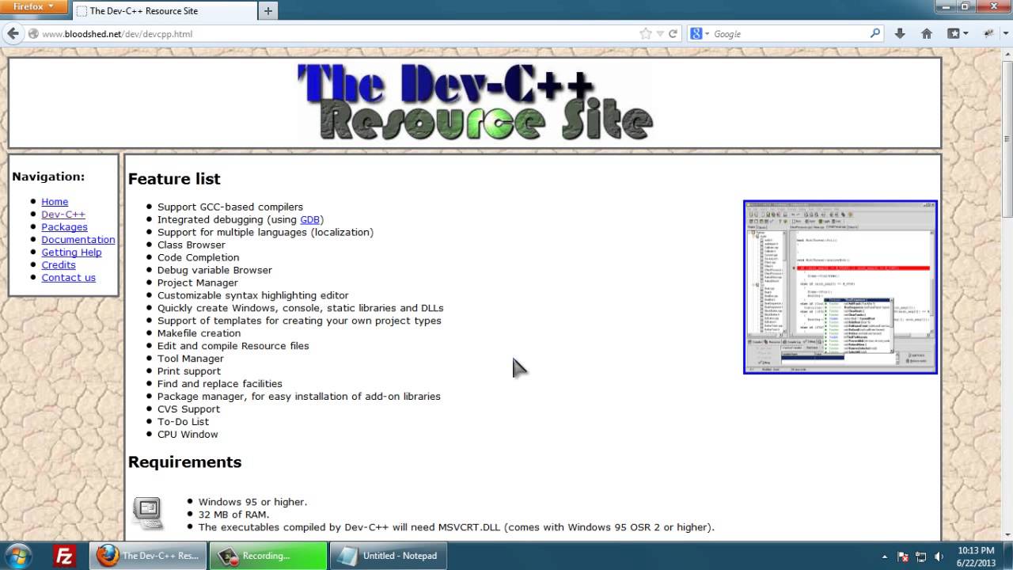Open the Documentation navigation link
Screen dimensions: 1013x570
click(x=78, y=240)
